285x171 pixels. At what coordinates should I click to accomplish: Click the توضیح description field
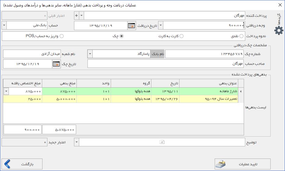click(162, 142)
